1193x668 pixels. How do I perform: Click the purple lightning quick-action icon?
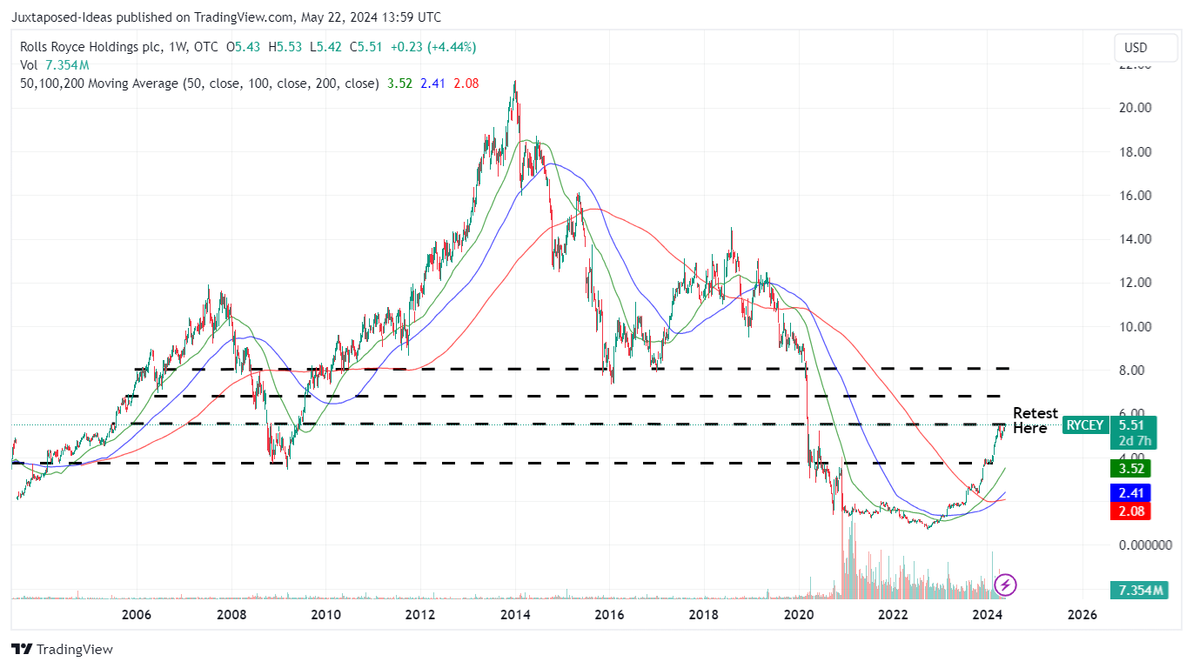1005,584
